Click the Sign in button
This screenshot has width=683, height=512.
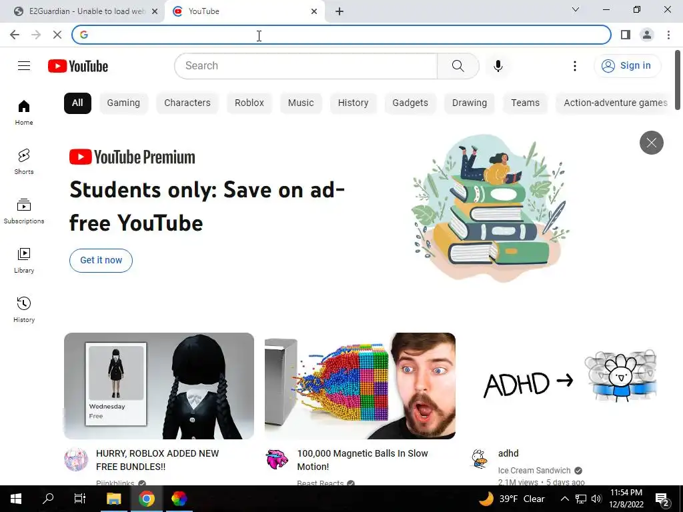point(627,66)
